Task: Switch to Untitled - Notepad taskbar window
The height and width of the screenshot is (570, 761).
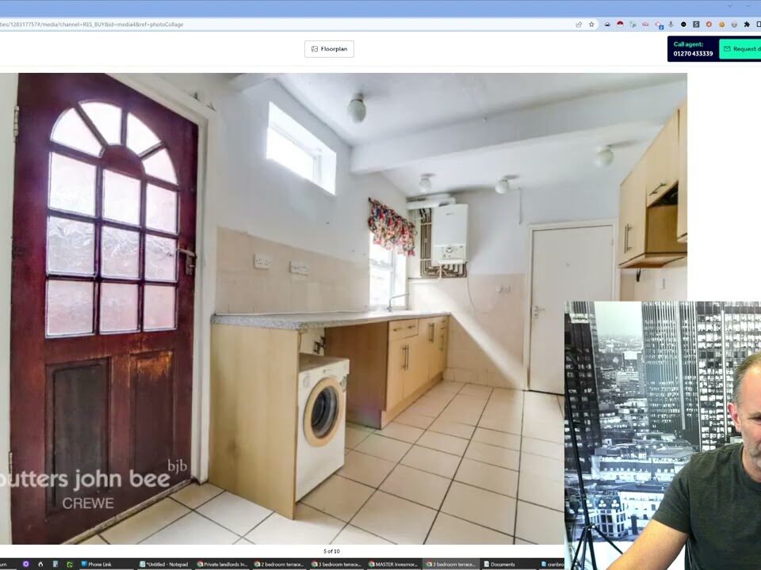Action: [166, 564]
